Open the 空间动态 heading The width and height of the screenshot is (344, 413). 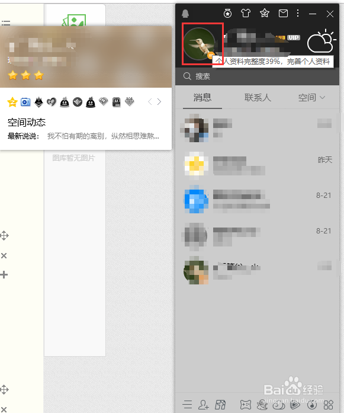coord(26,122)
